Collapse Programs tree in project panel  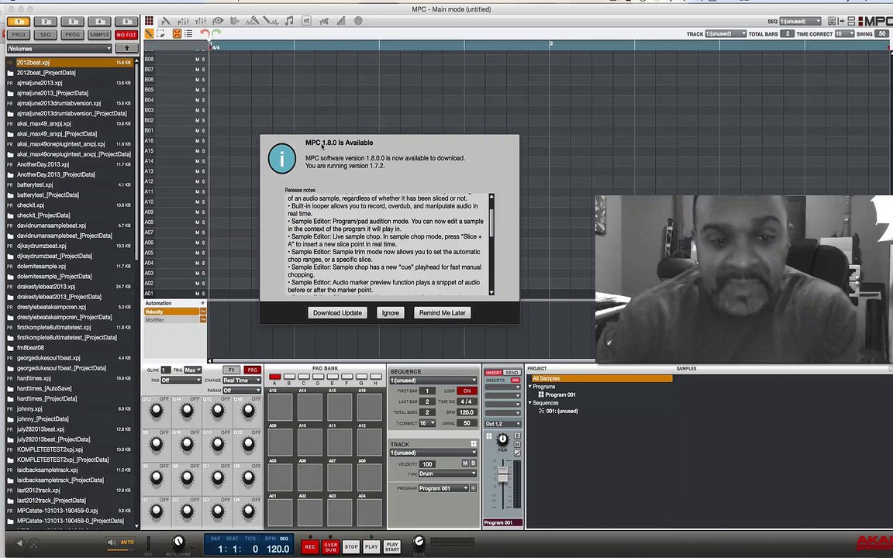tap(530, 387)
